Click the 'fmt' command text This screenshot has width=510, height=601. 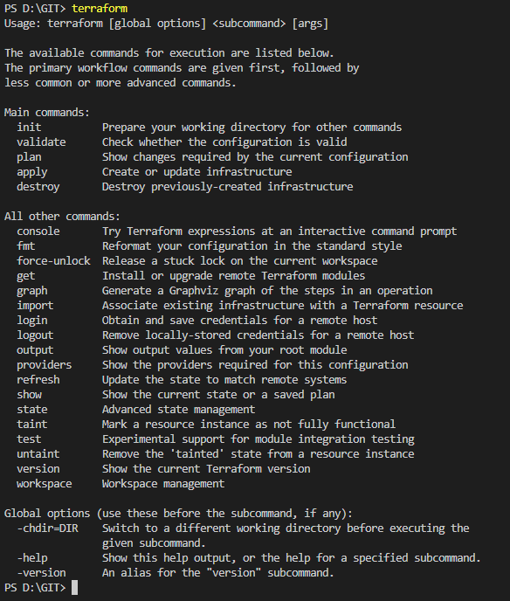pyautogui.click(x=25, y=246)
